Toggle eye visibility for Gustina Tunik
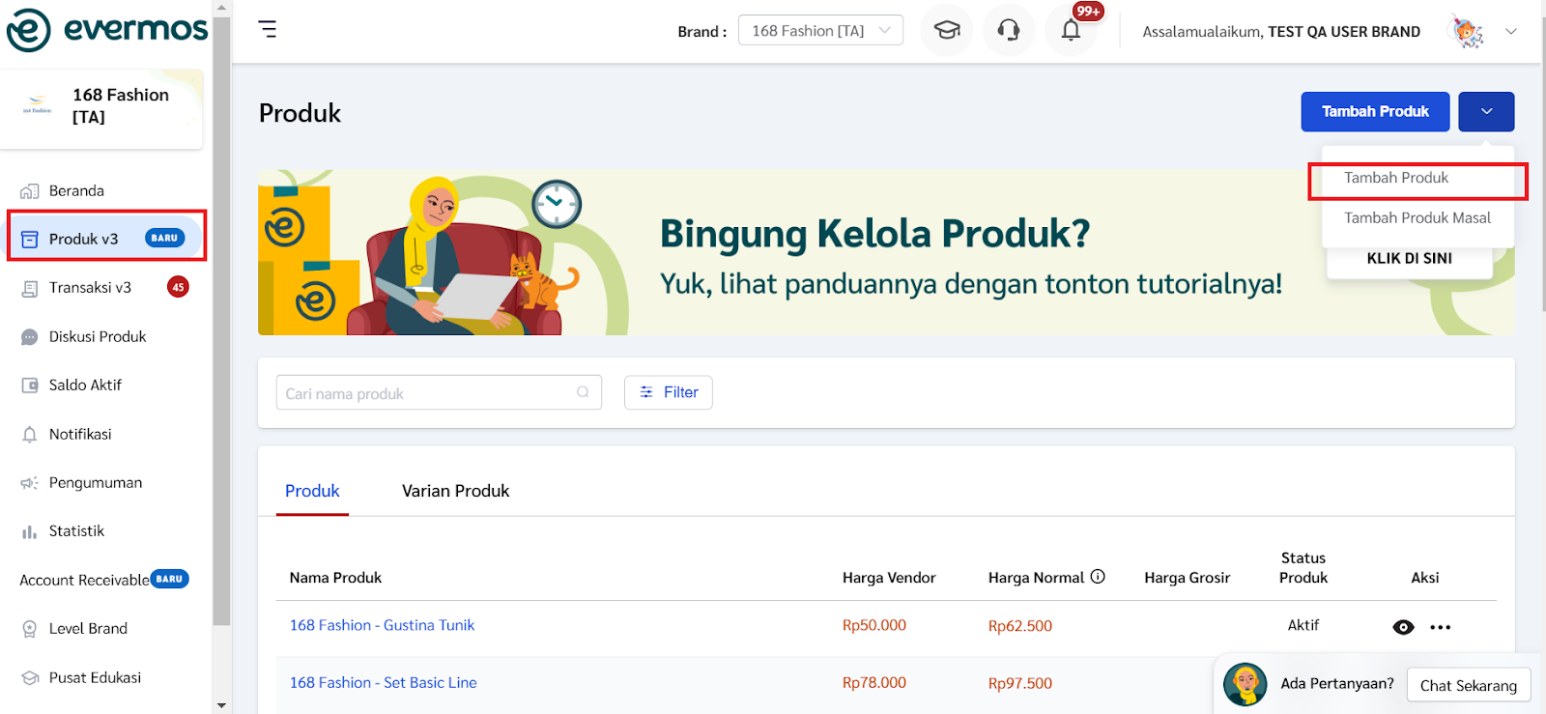The image size is (1546, 714). (1404, 627)
